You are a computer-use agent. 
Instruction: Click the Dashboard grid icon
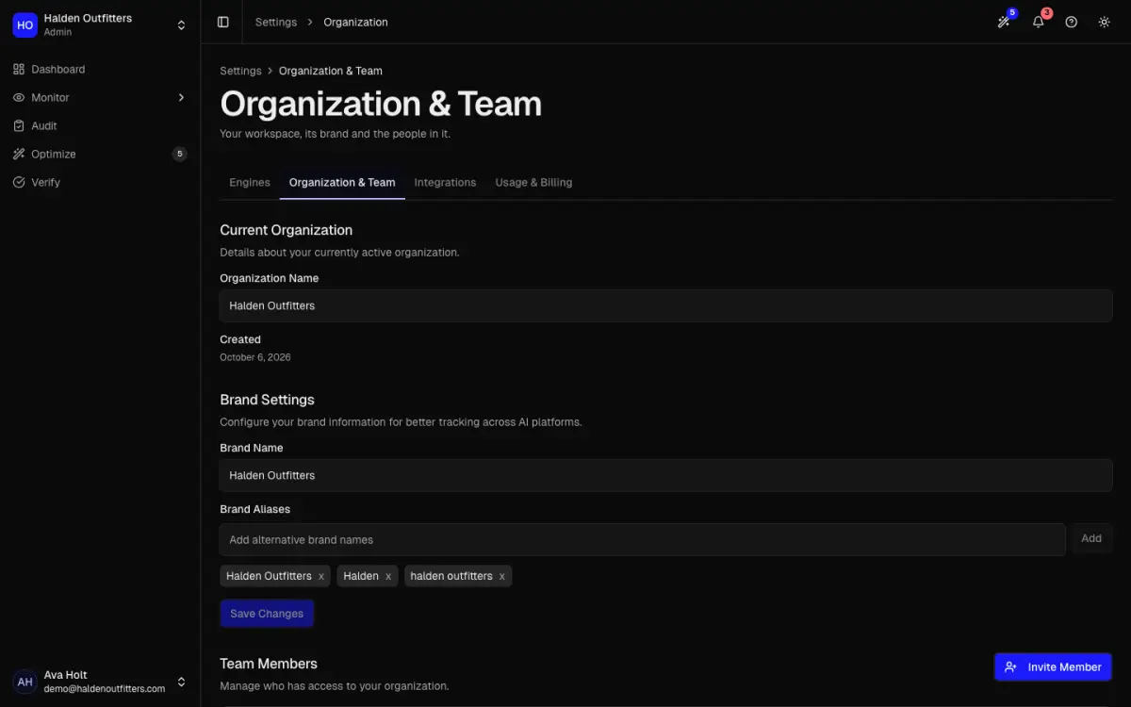pyautogui.click(x=19, y=69)
